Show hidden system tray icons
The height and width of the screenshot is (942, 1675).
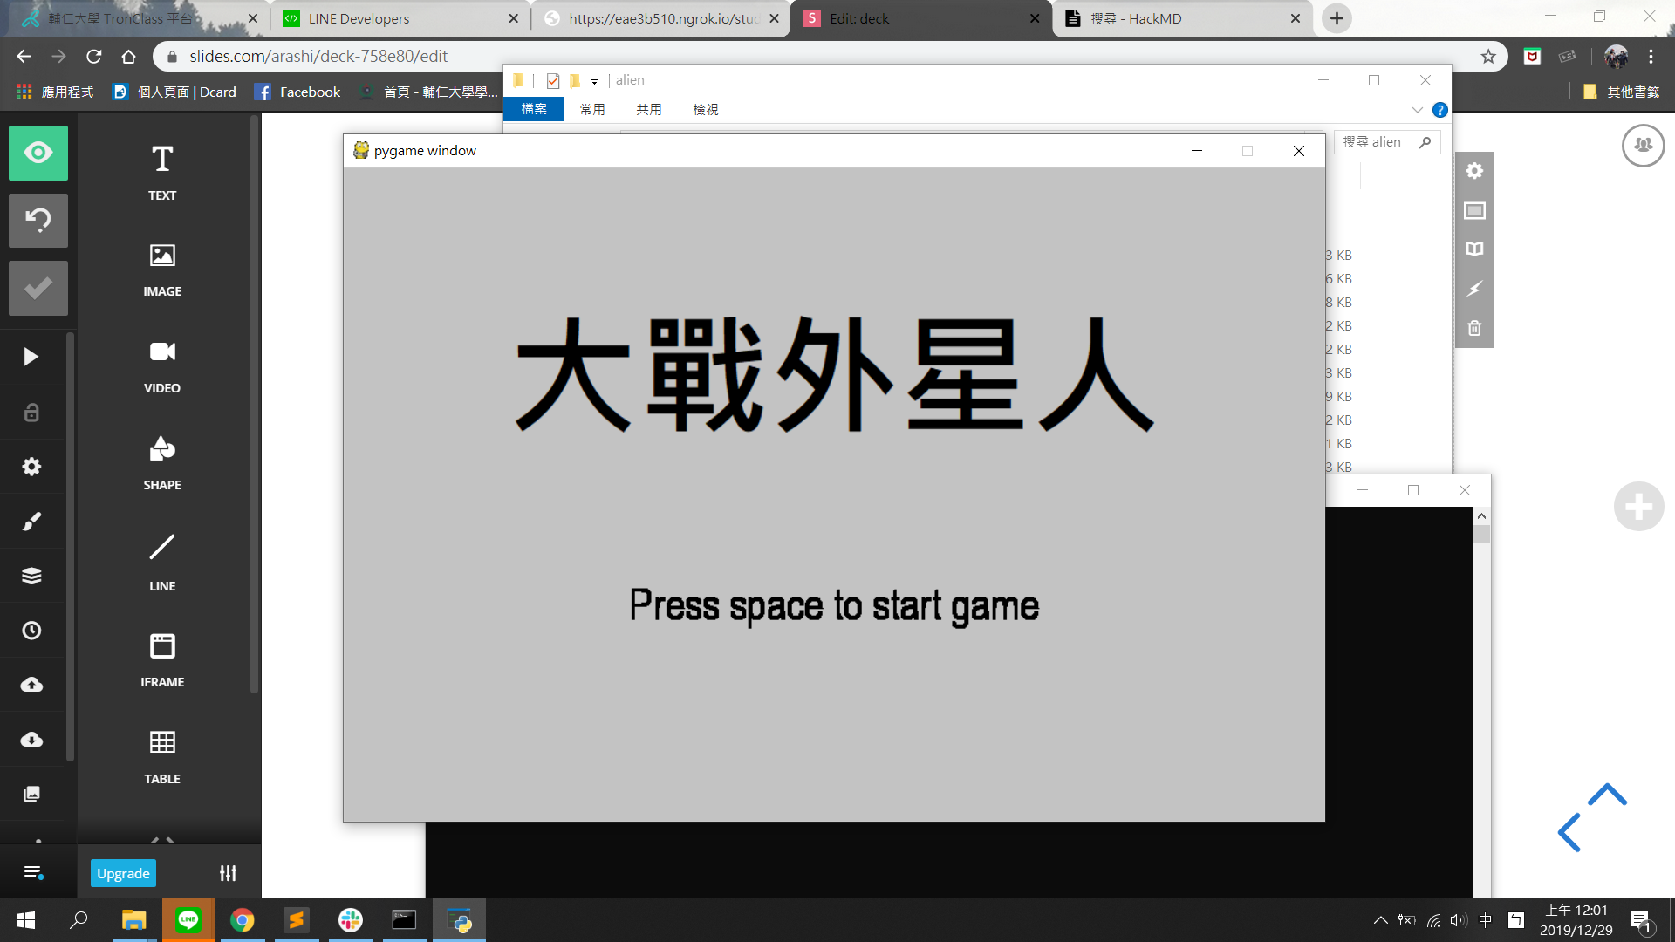click(x=1380, y=920)
